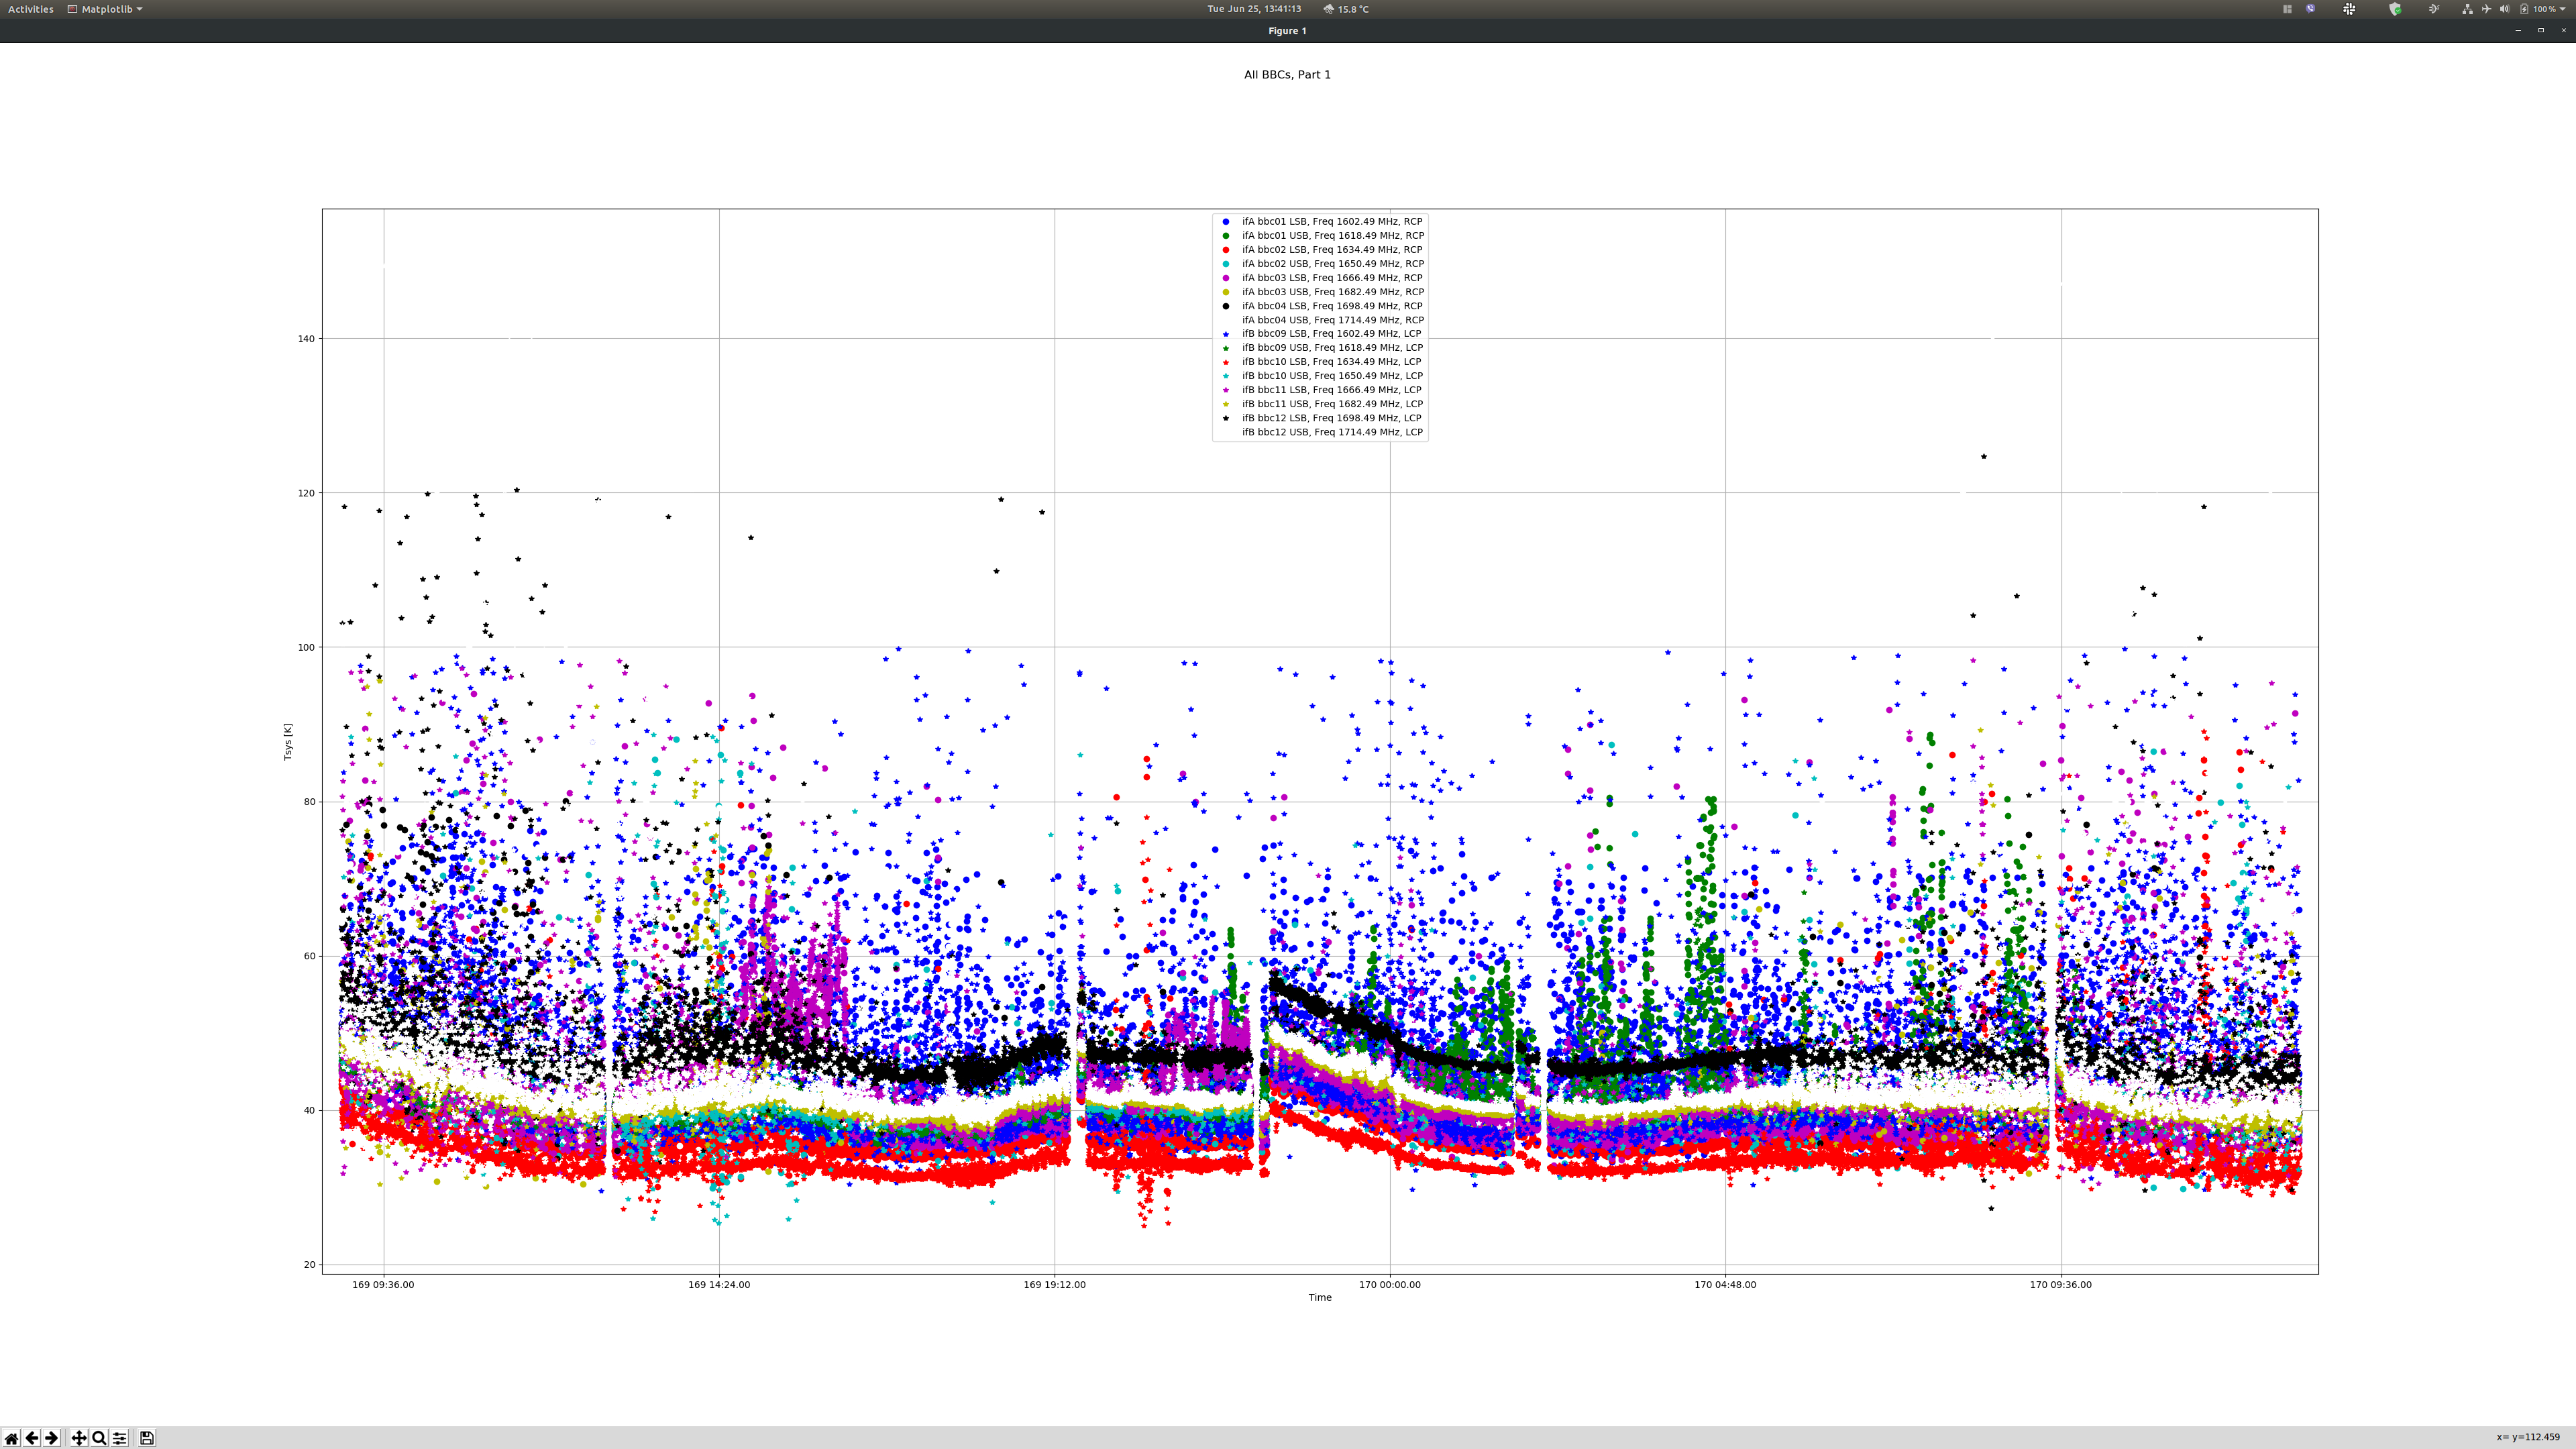Click the blue star marker for bbc09 LSB
The image size is (2576, 1449).
point(1226,334)
